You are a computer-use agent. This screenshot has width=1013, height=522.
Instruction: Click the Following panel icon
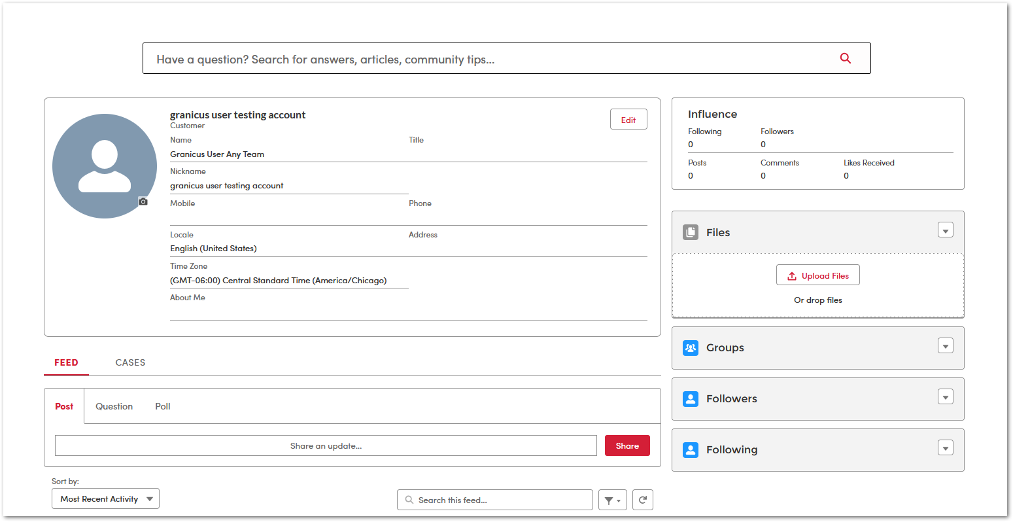coord(691,449)
